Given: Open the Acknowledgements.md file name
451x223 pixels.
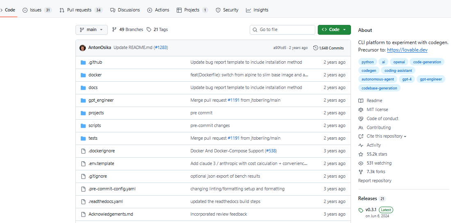Looking at the screenshot, I should pos(111,214).
